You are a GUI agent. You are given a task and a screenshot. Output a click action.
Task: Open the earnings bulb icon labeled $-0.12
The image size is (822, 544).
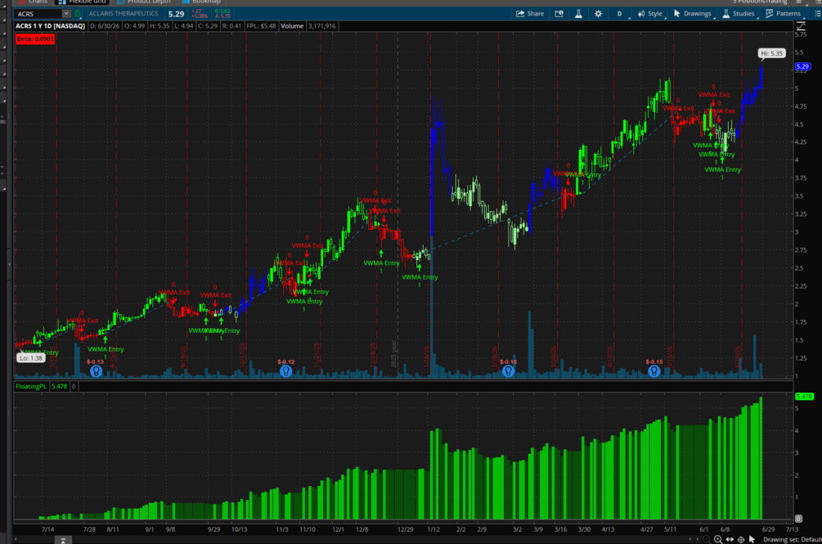285,371
